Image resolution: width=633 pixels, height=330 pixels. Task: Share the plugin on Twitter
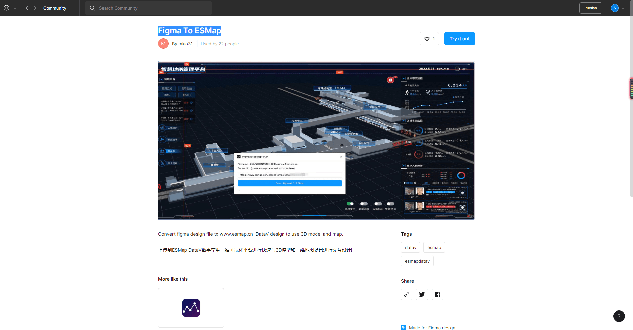[x=422, y=294]
